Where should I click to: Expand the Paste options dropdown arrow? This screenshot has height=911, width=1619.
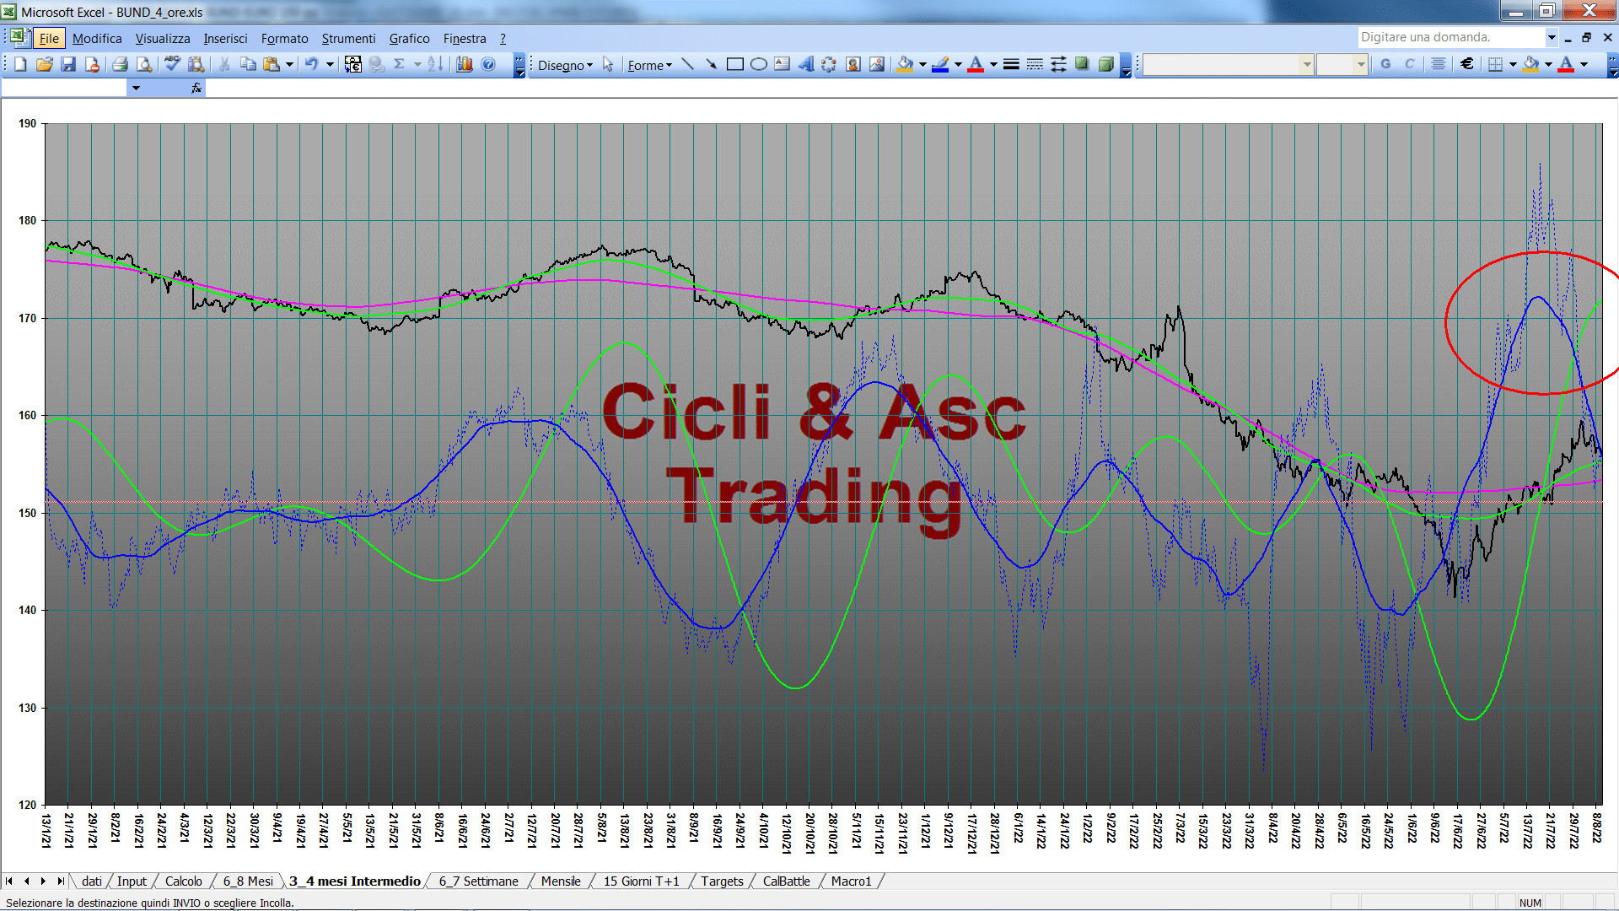289,64
